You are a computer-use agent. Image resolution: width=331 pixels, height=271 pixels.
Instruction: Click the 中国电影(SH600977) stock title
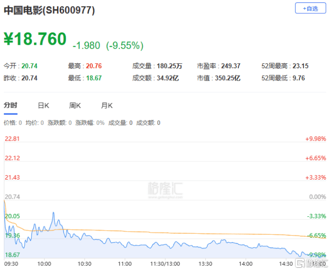[x=49, y=10]
